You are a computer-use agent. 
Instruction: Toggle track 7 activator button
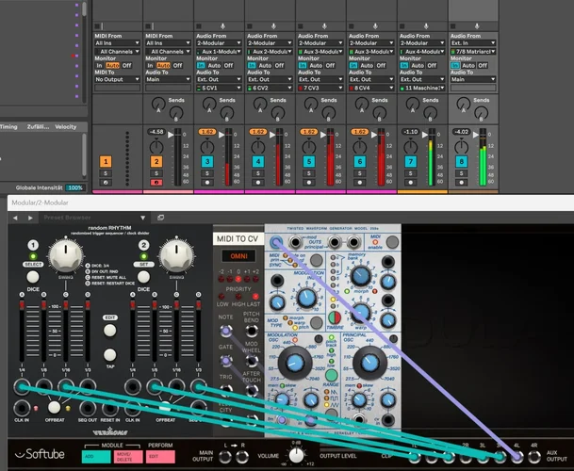pyautogui.click(x=411, y=162)
